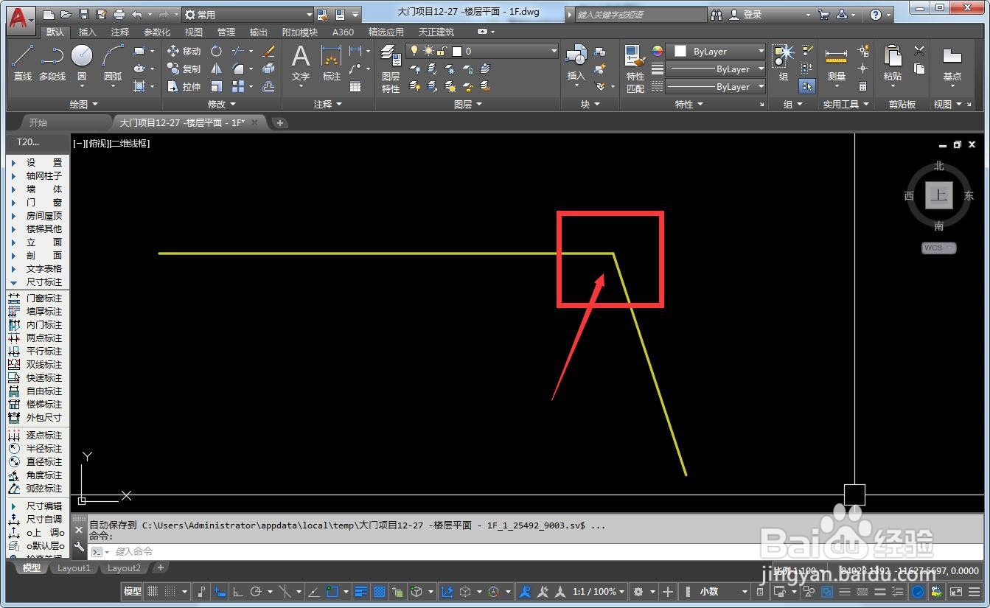
Task: Click the shopping cart Autodesk App Store icon
Action: 824,14
